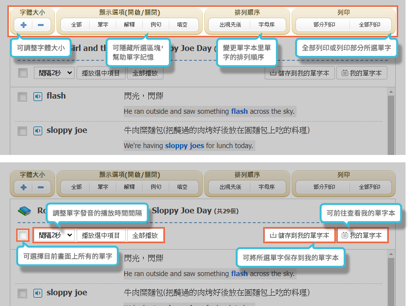Decrease font size with minus in upper toolbar
The image size is (408, 306).
[40, 25]
